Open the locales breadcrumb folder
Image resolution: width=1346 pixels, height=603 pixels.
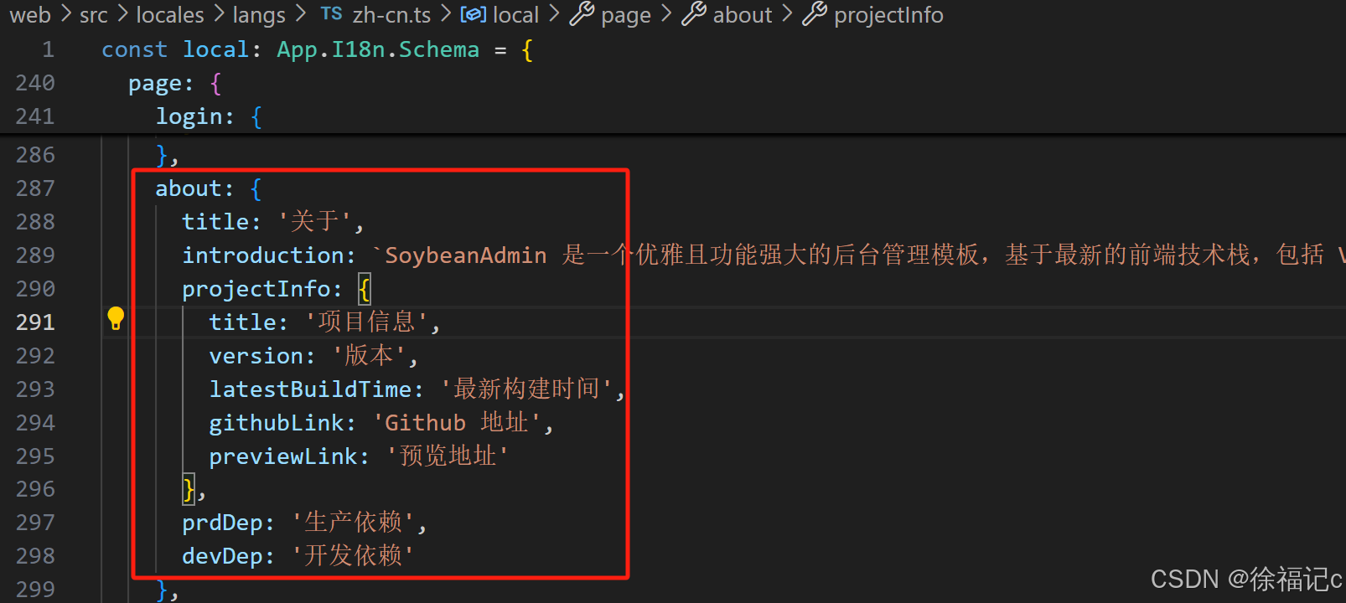tap(170, 15)
